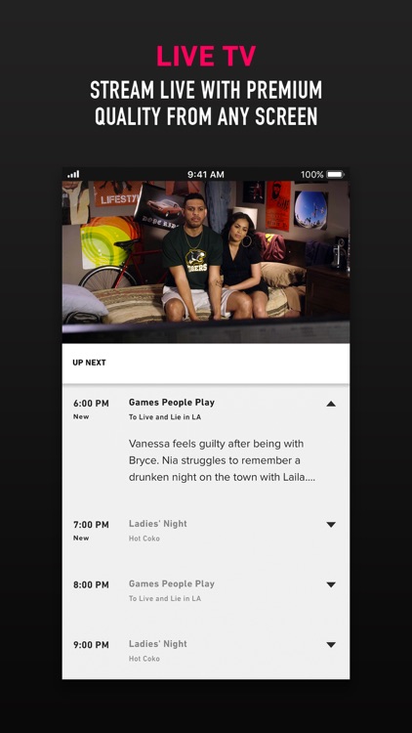
Task: Open Games People Play title at 8:00 PM
Action: (172, 583)
